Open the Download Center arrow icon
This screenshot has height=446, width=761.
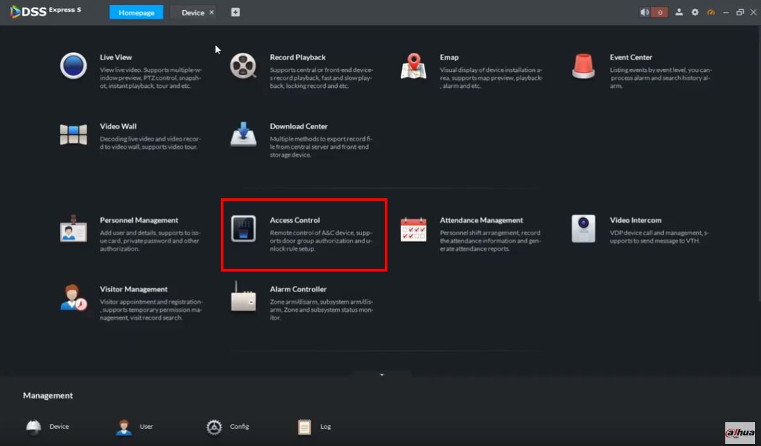(243, 134)
